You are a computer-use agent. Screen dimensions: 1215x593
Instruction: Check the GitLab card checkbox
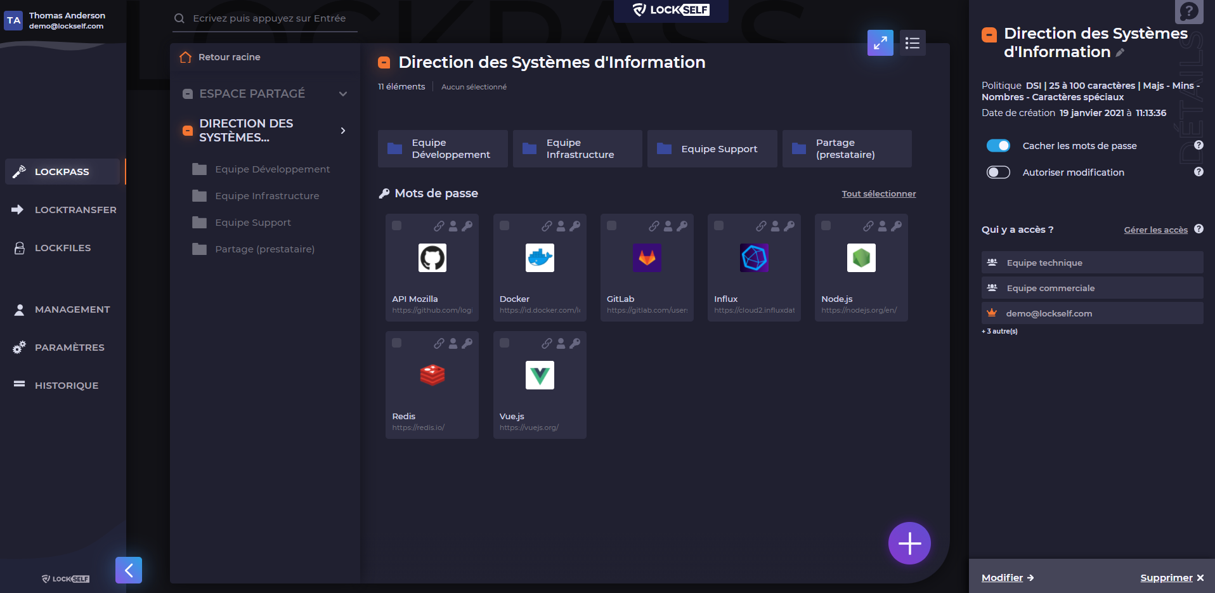click(x=612, y=226)
